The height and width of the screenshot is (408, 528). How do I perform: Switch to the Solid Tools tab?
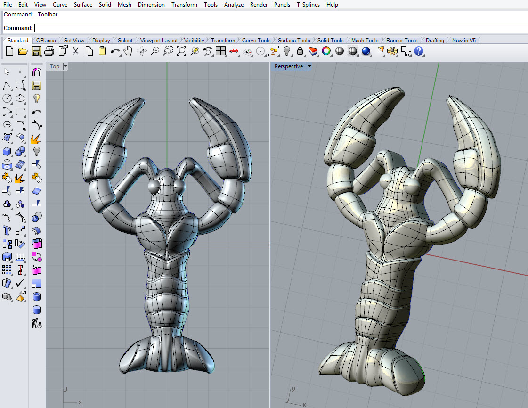pos(330,41)
